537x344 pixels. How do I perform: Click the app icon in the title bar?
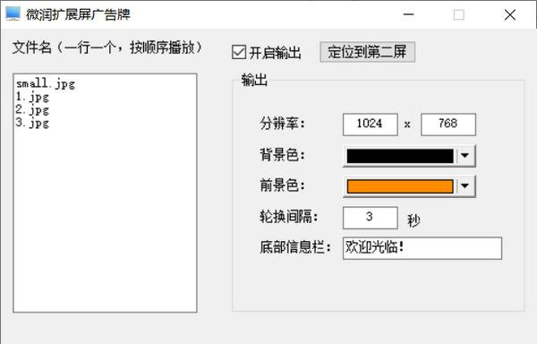13,13
